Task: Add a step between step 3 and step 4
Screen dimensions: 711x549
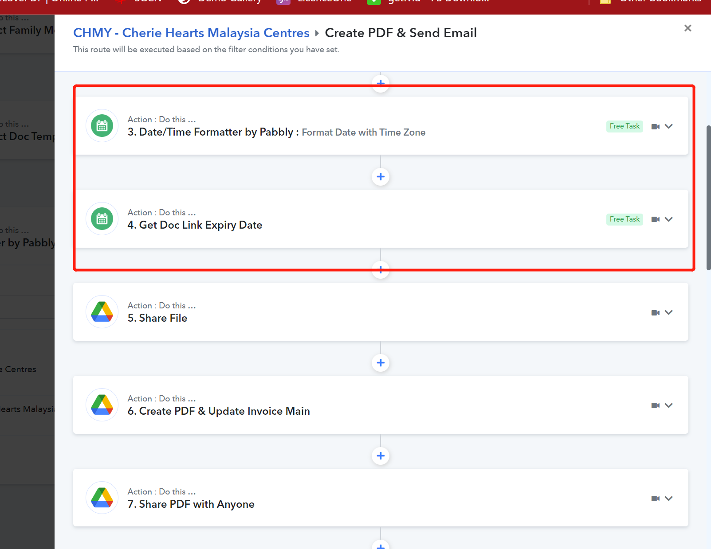Action: pos(381,177)
